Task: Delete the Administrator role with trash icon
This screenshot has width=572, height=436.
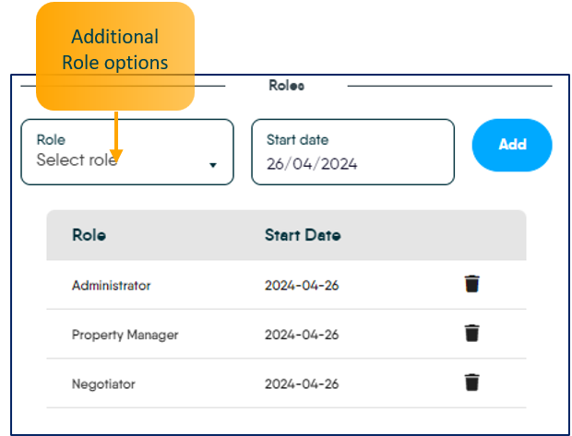Action: point(471,284)
